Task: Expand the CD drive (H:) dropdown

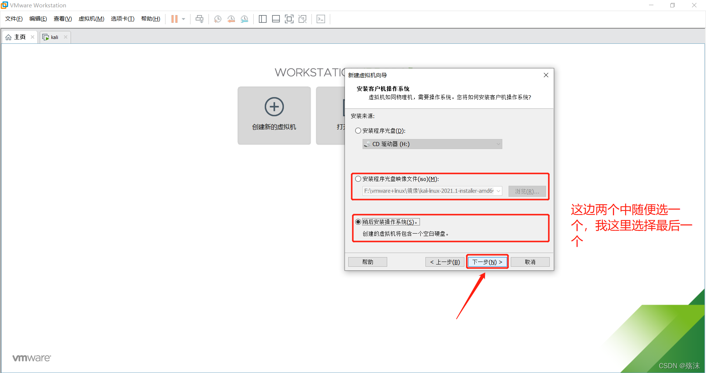Action: 498,144
